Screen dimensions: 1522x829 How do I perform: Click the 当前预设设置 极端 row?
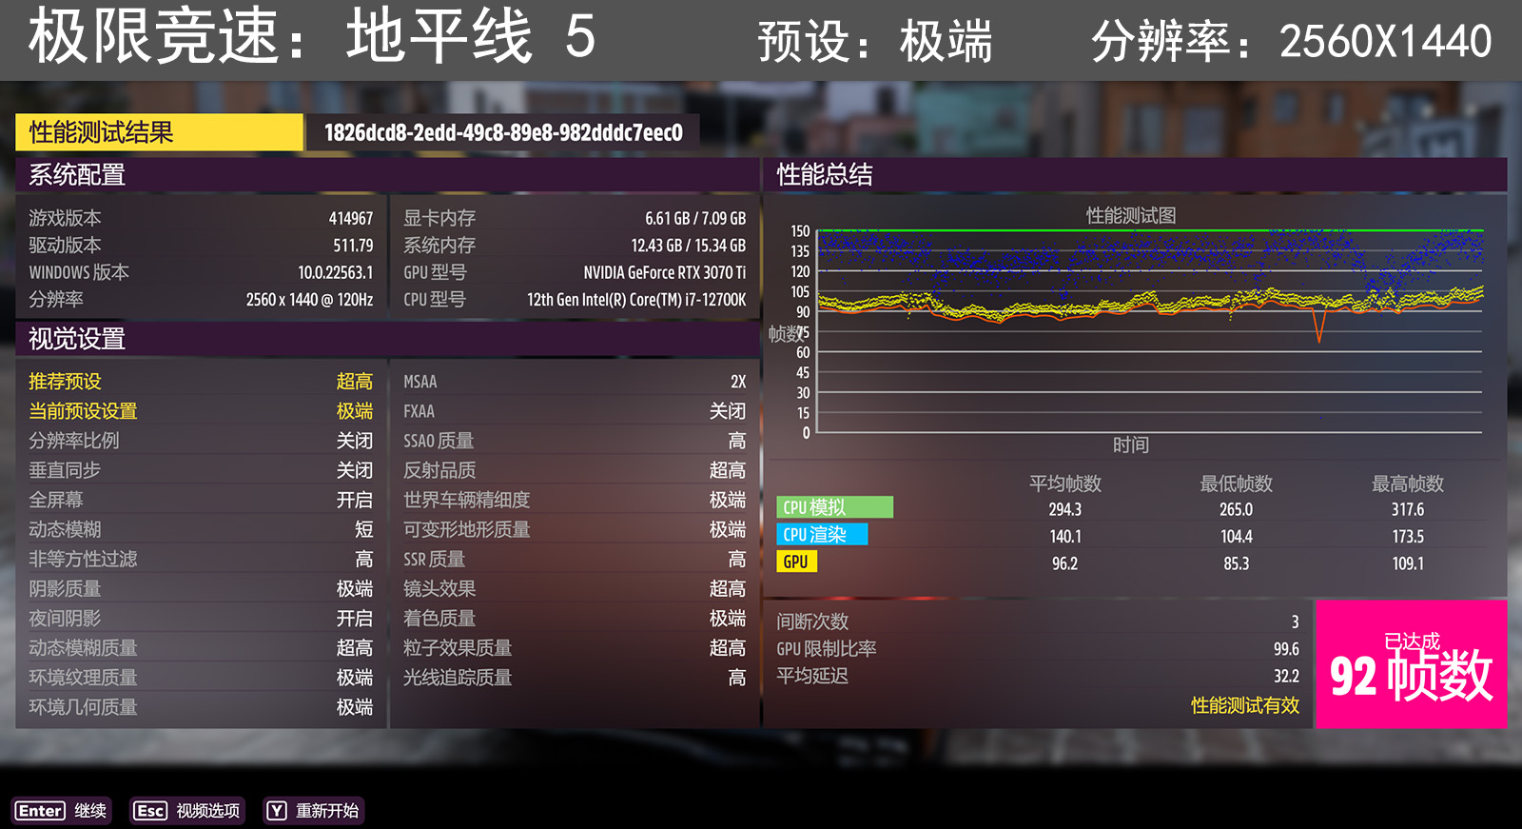(x=201, y=411)
